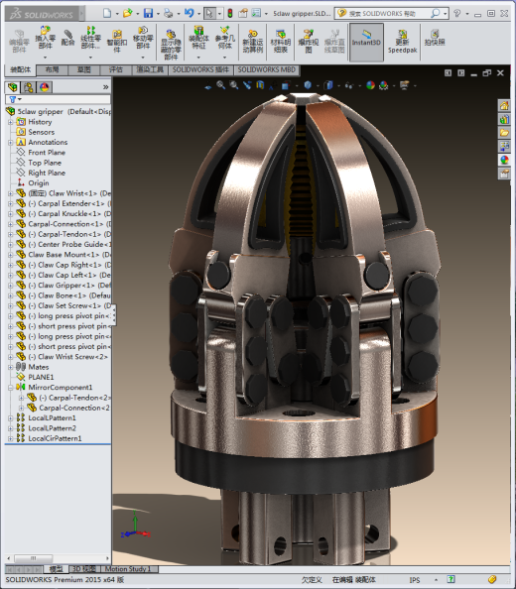The width and height of the screenshot is (516, 589).
Task: Expand the LocalLPattern1 node
Action: coord(11,418)
